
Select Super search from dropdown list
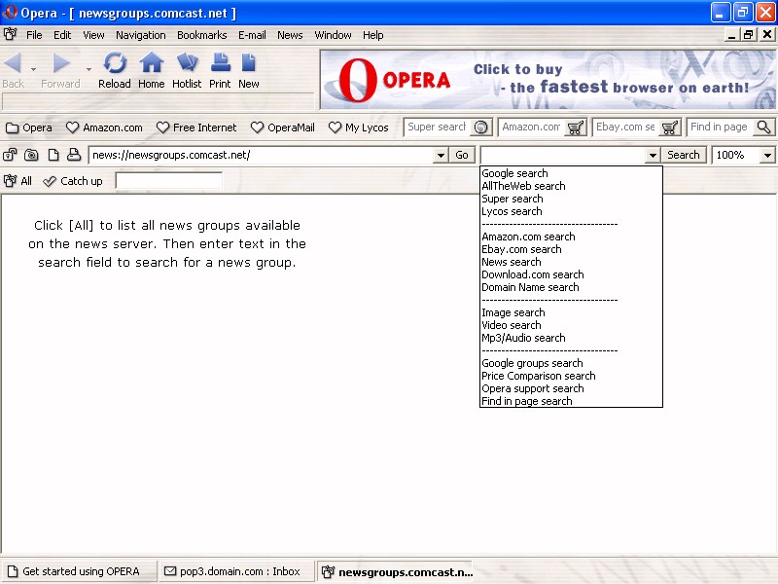click(x=571, y=199)
